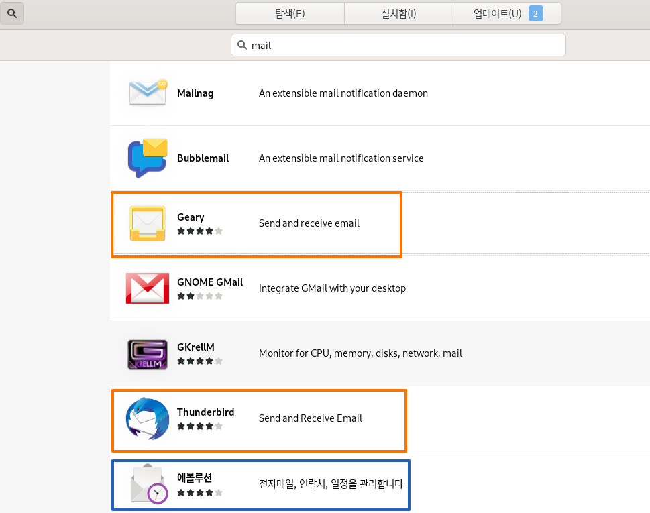Select Bubblemail mail notification service description
This screenshot has height=513, width=650.
[x=341, y=158]
